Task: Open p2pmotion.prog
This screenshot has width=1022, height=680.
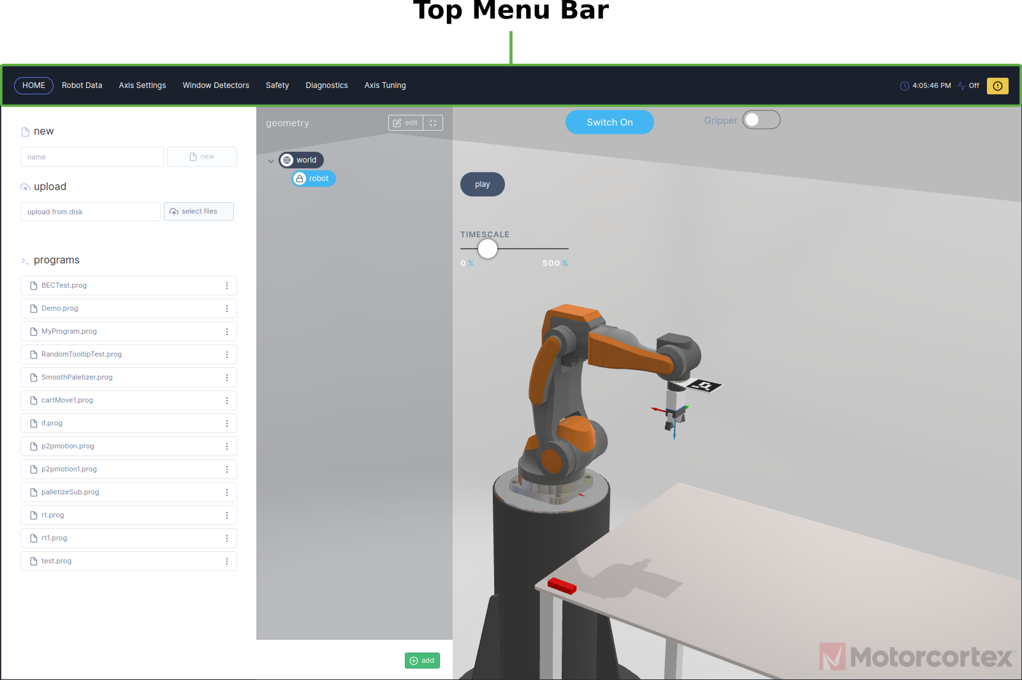Action: (129, 447)
